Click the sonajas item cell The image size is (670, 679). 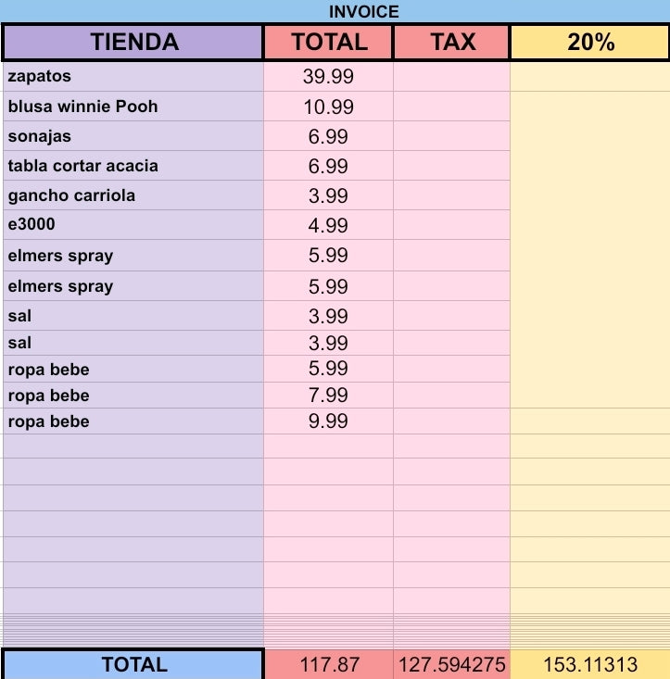tap(133, 136)
